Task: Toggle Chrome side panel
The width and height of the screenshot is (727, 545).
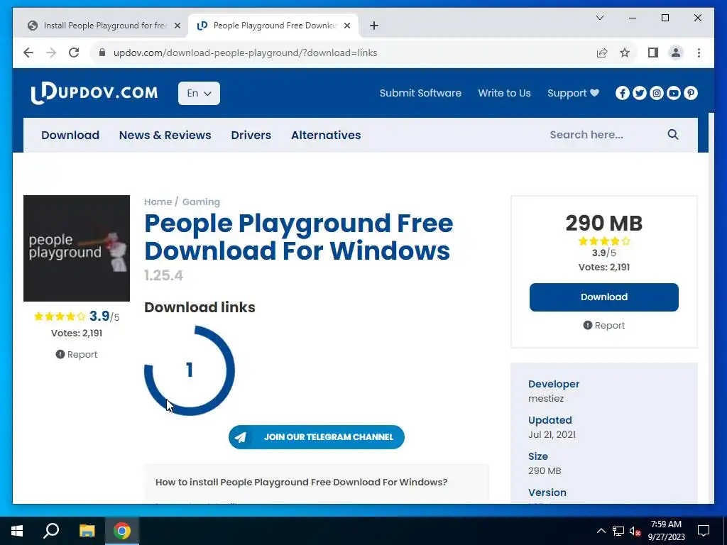Action: [x=653, y=53]
